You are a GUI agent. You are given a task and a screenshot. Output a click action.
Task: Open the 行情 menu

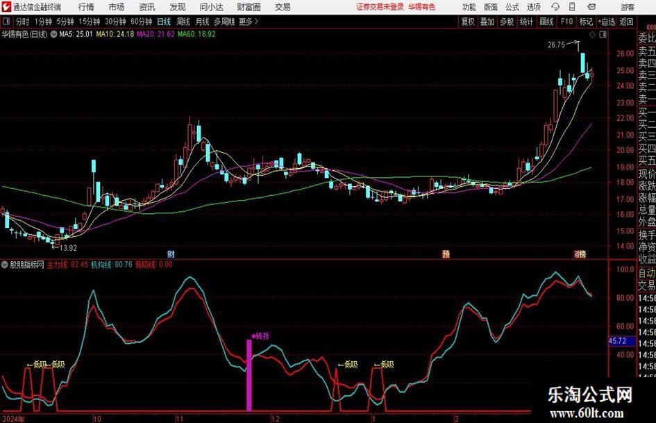(x=86, y=7)
